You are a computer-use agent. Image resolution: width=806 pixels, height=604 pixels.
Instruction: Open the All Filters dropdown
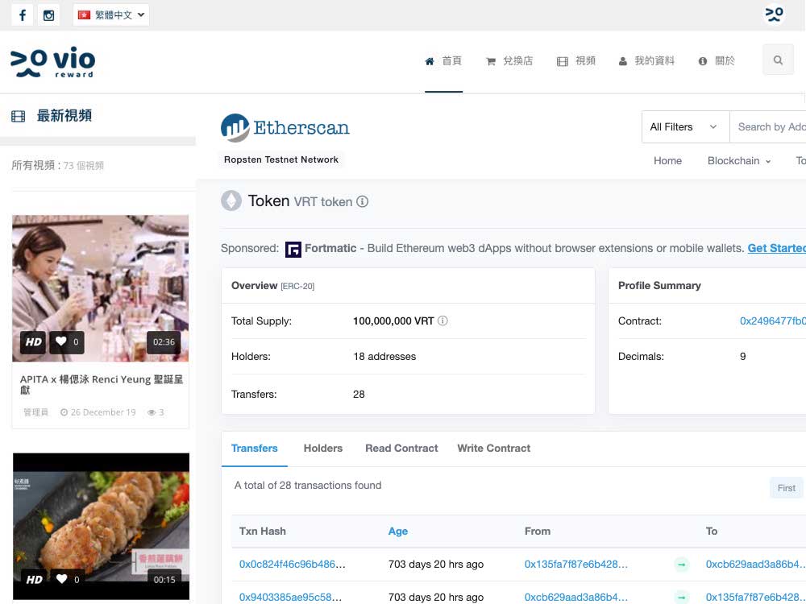(685, 127)
